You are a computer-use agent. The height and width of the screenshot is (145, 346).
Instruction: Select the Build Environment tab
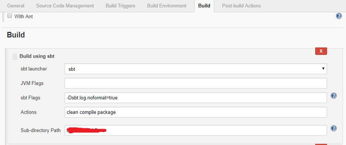(x=167, y=6)
